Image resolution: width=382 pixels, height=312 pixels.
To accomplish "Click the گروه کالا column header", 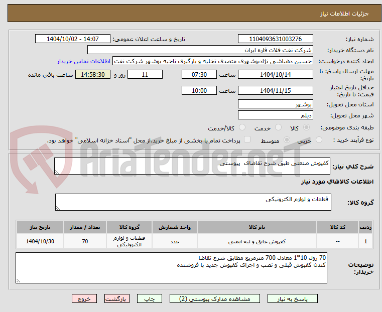I will coord(129,227).
